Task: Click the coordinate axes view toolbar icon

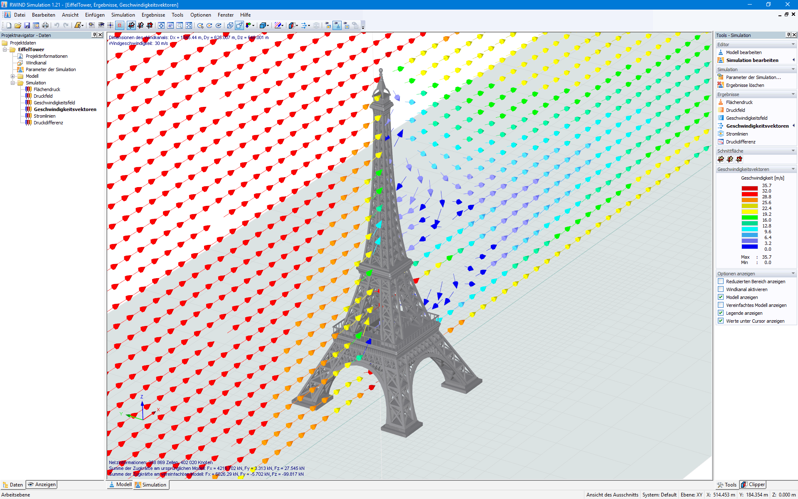Action: pyautogui.click(x=248, y=25)
